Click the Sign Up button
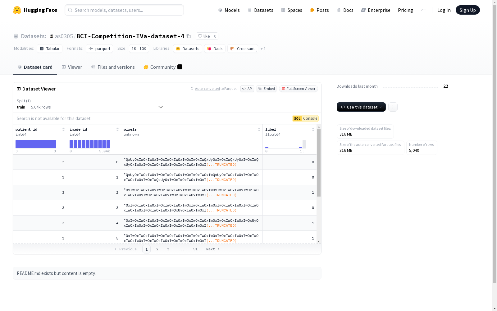 coord(467,10)
